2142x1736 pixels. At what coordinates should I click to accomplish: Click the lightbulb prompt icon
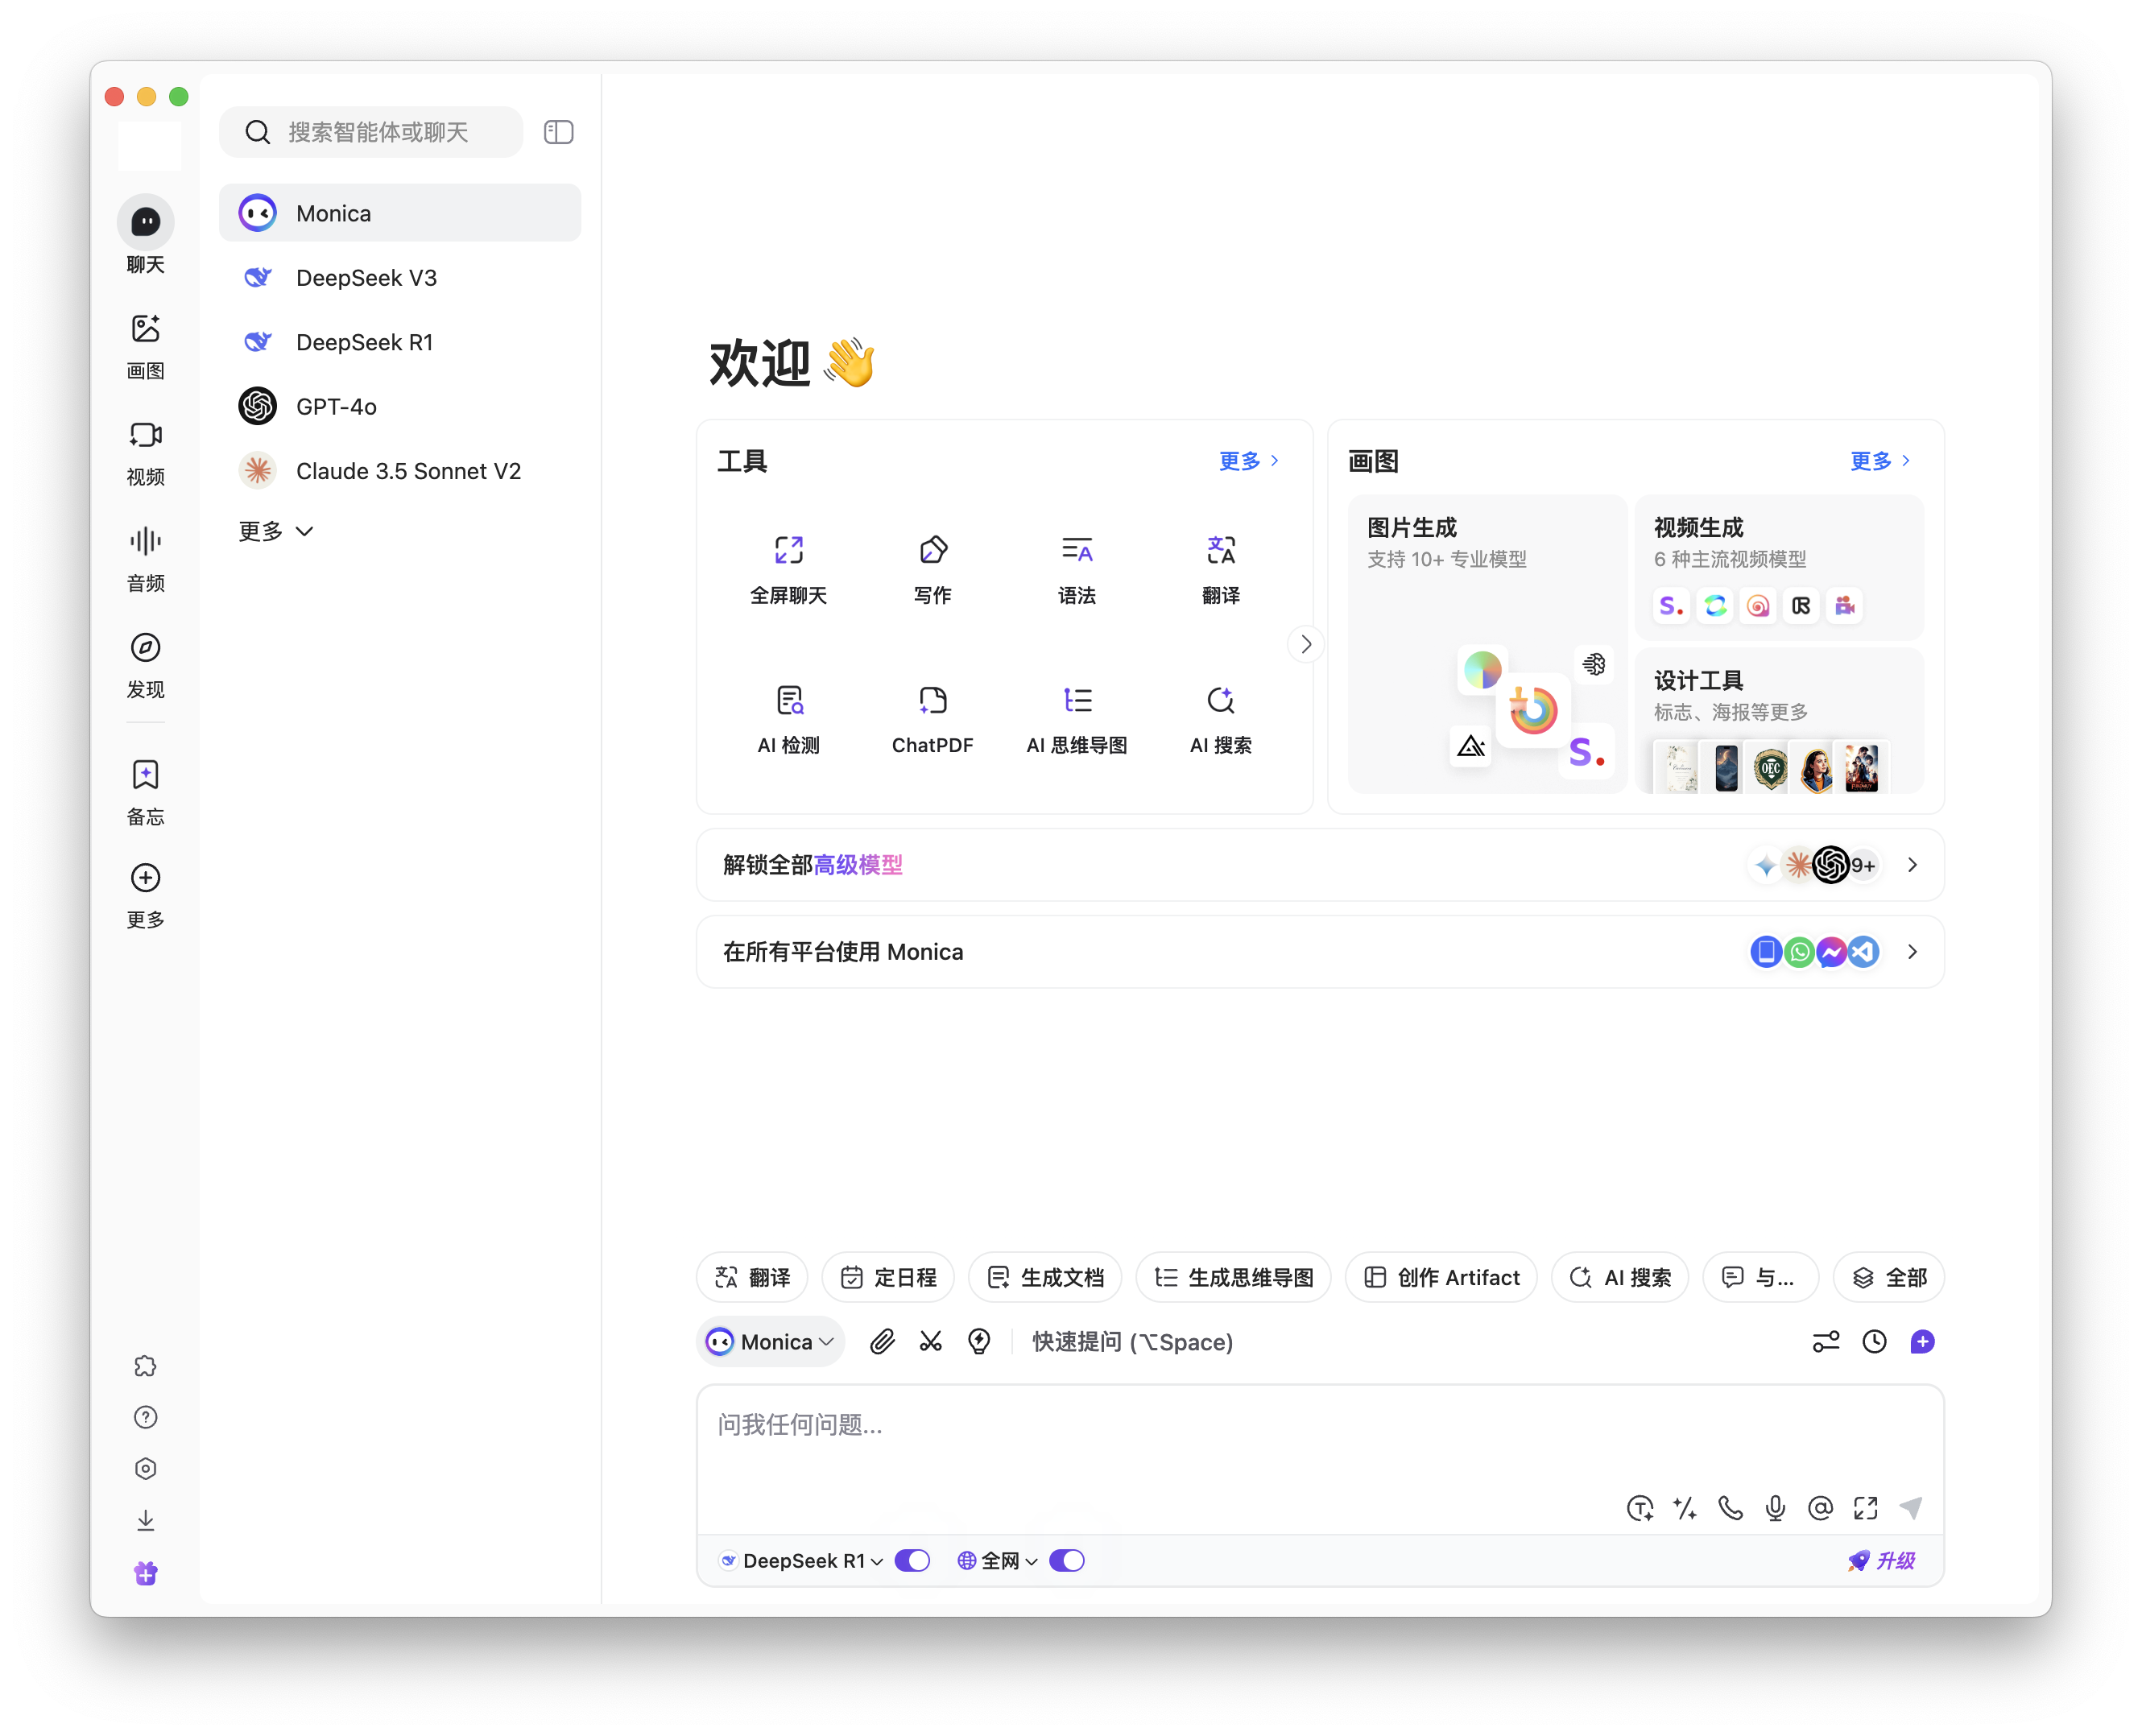tap(979, 1341)
